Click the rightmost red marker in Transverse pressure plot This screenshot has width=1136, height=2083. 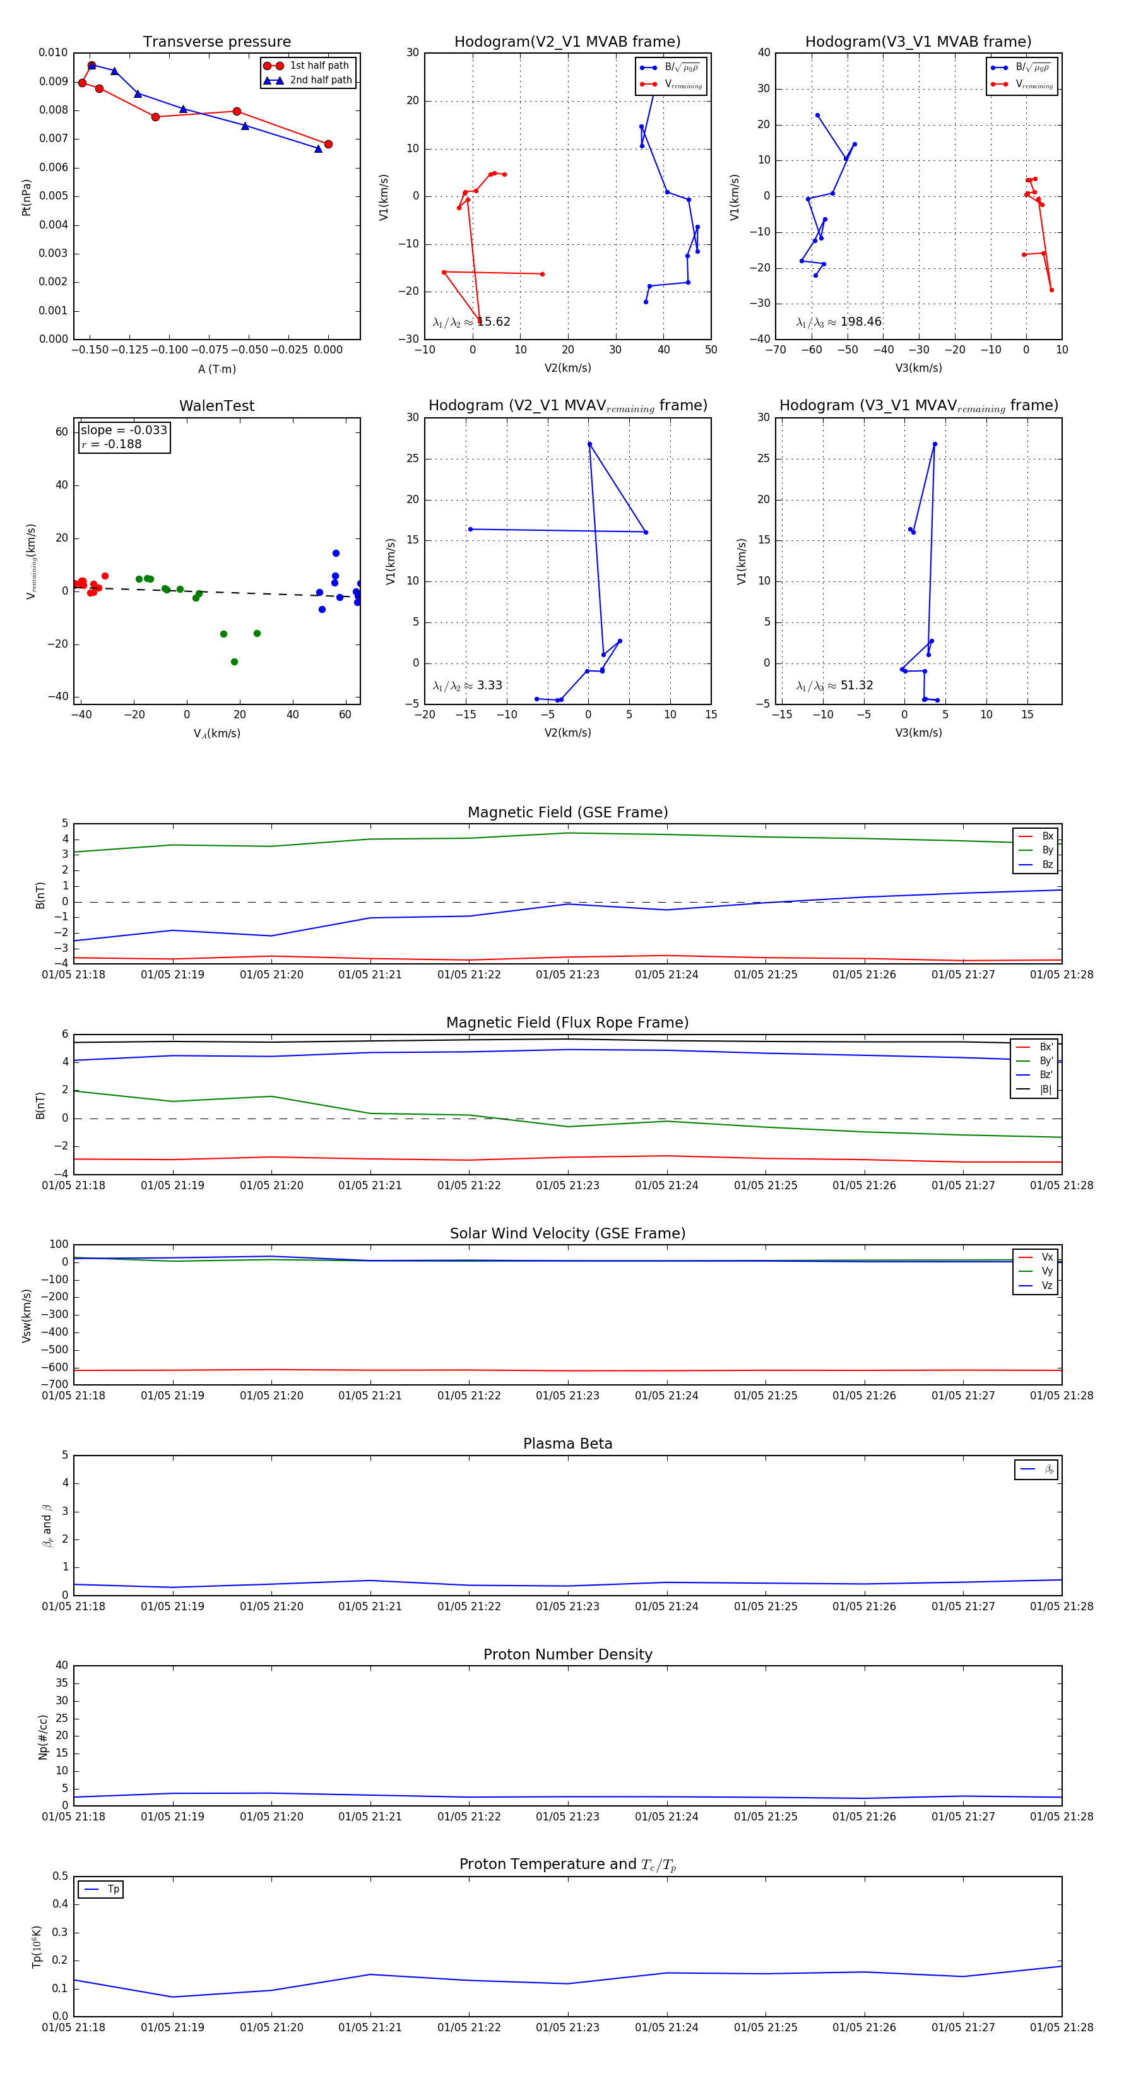(328, 144)
